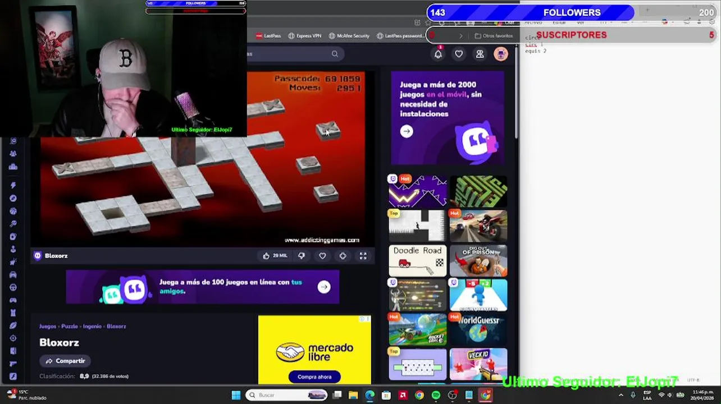721x404 pixels.
Task: Open WorldGuessr game thumbnail
Action: [478, 329]
